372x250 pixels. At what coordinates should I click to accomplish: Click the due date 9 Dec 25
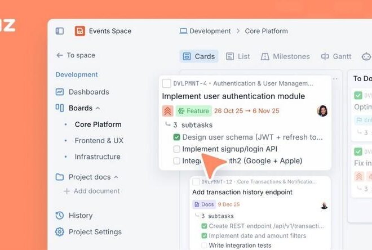pyautogui.click(x=229, y=204)
